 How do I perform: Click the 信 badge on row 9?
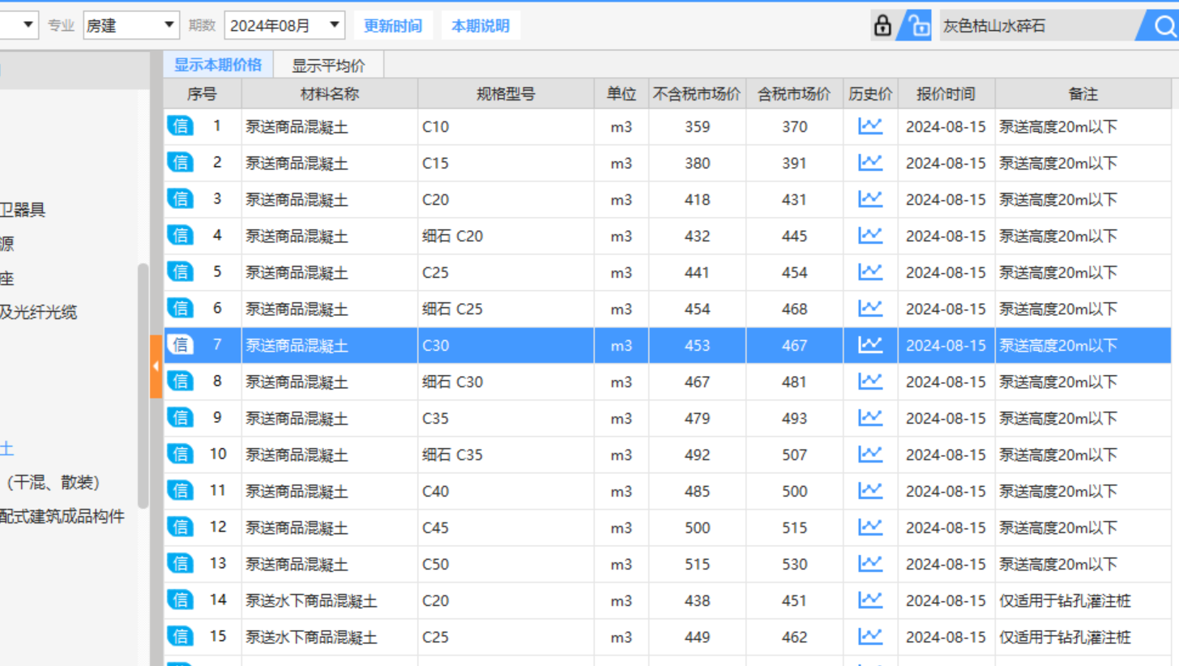(x=181, y=417)
